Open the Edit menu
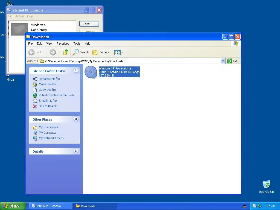Screen dimensions: 280x210 [39, 43]
